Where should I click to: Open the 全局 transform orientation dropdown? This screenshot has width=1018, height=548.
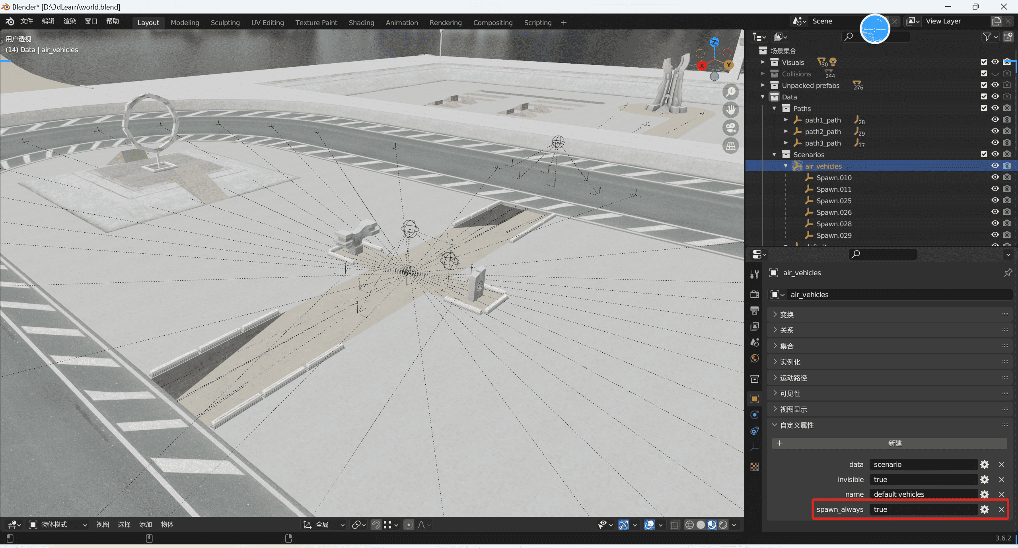pyautogui.click(x=324, y=525)
